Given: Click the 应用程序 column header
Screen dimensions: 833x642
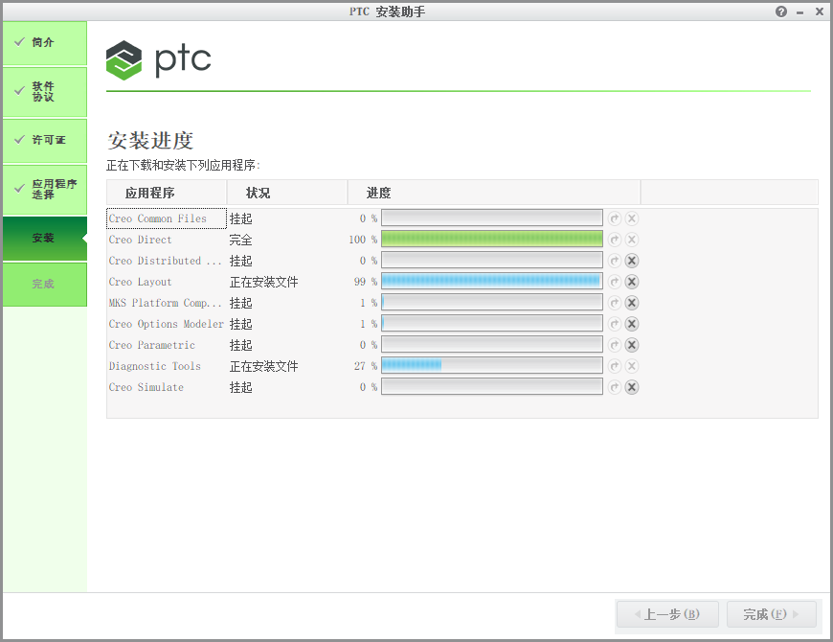Looking at the screenshot, I should (167, 193).
